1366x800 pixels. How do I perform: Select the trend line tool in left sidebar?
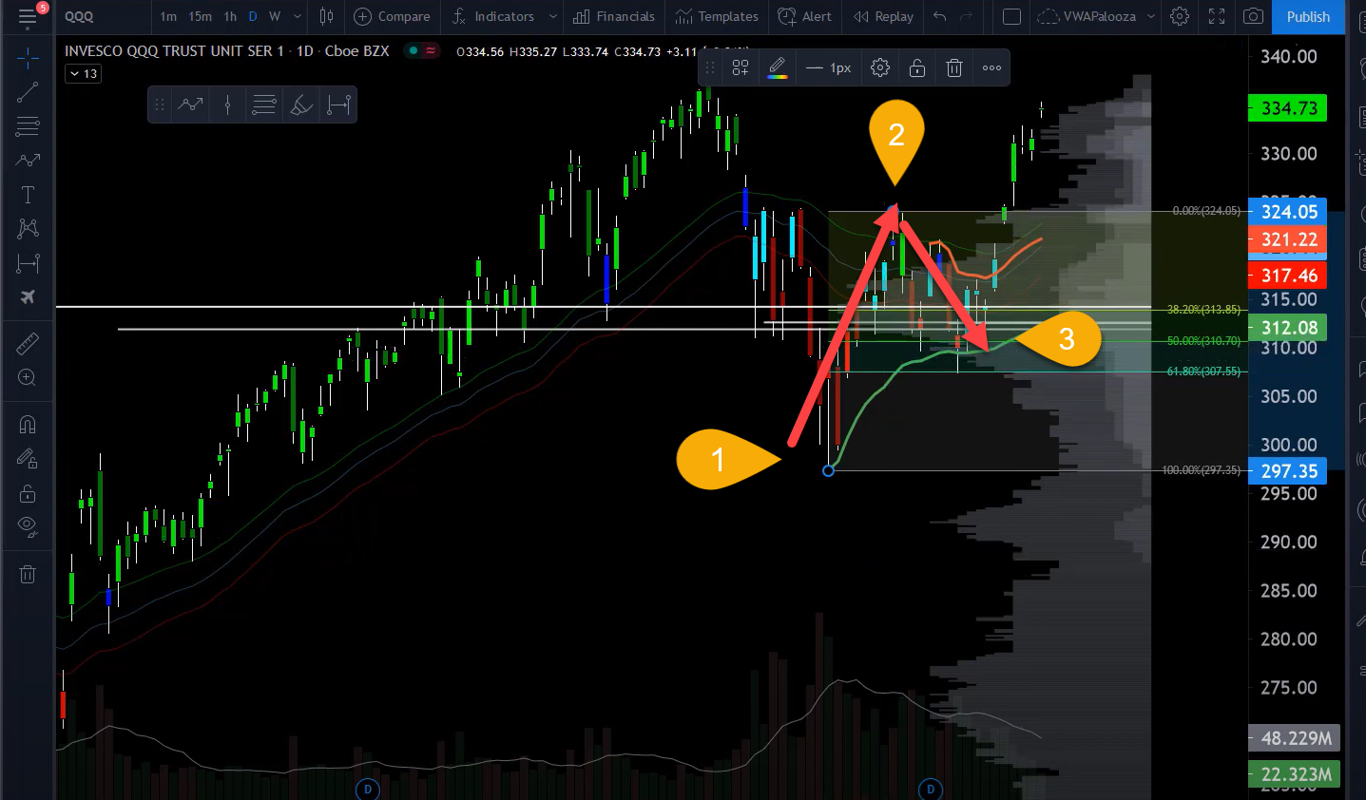[28, 92]
